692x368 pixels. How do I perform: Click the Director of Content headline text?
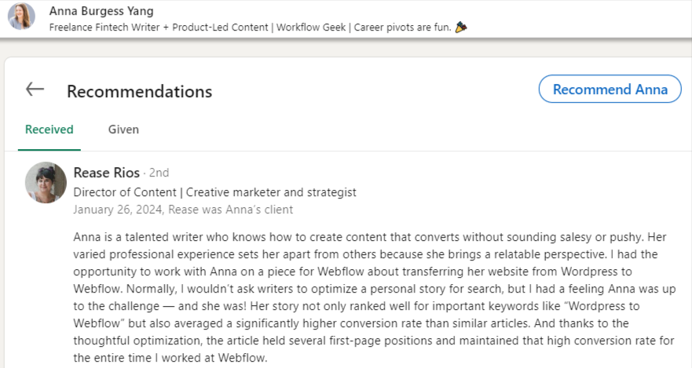[125, 192]
